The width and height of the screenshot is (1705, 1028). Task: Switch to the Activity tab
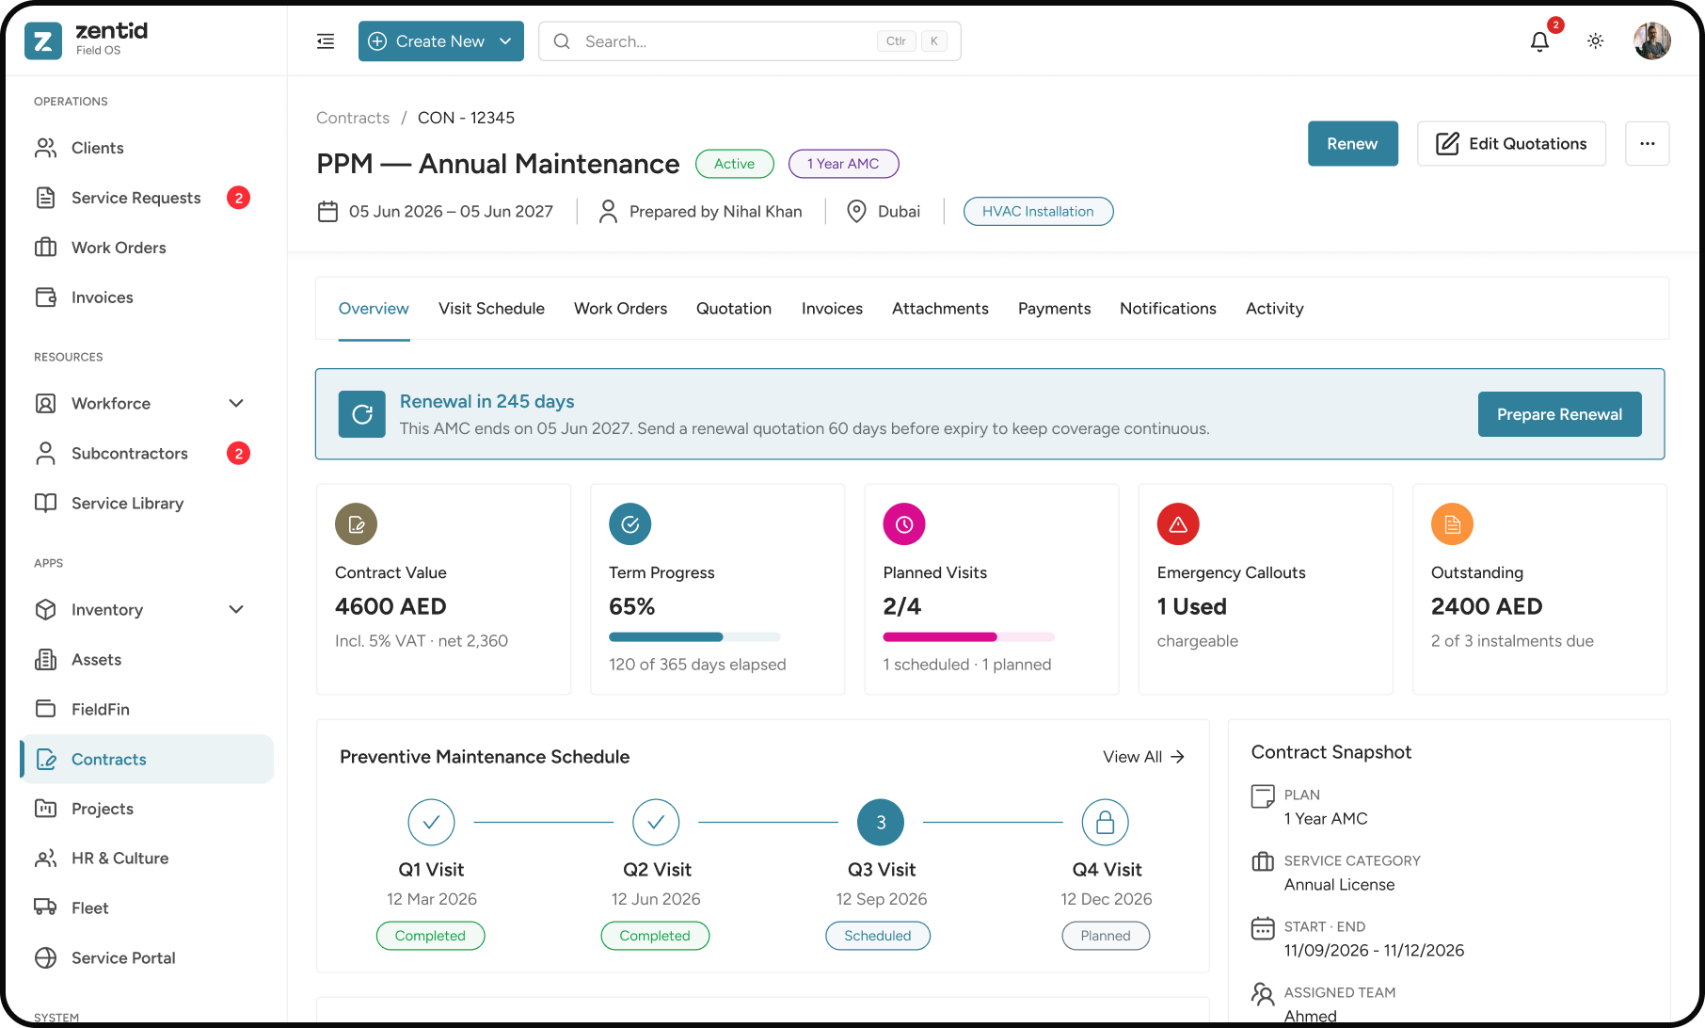tap(1274, 309)
